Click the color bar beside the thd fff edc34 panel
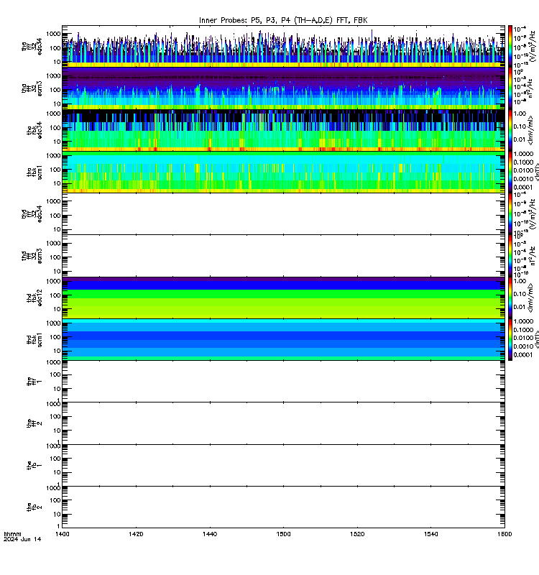This screenshot has width=539, height=575. coord(510,213)
